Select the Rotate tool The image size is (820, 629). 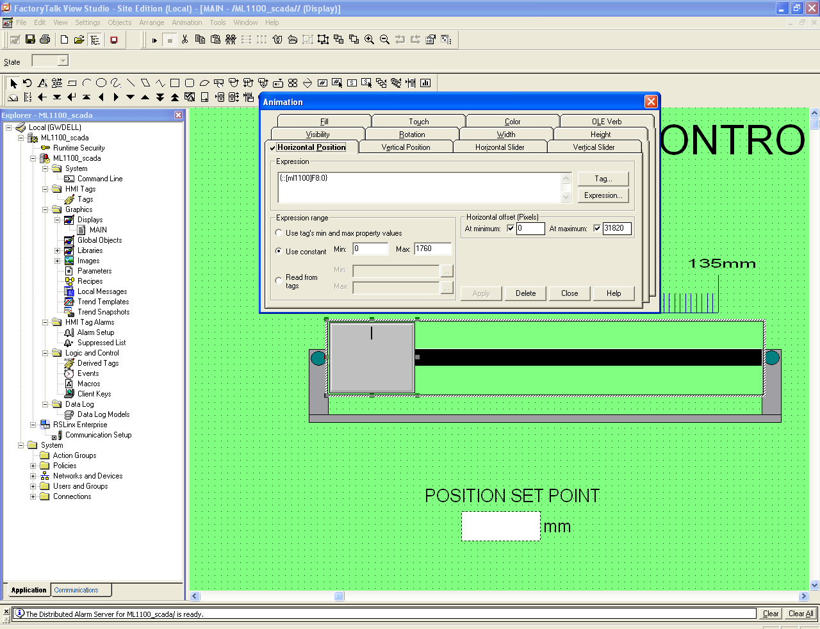coord(28,83)
